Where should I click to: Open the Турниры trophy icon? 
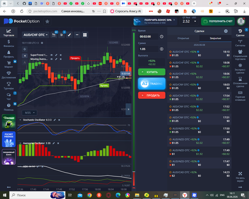8,86
